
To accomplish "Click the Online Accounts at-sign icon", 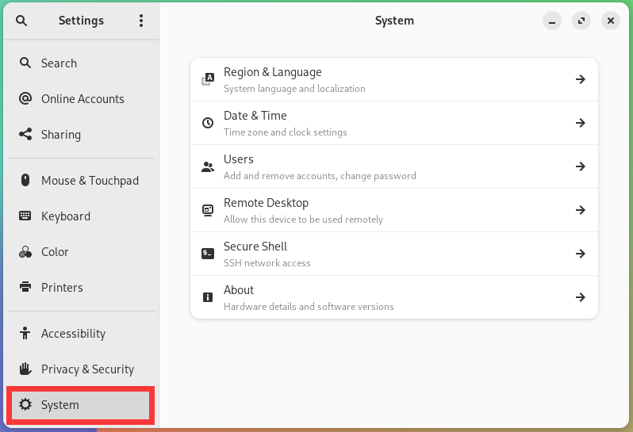I will (x=25, y=98).
